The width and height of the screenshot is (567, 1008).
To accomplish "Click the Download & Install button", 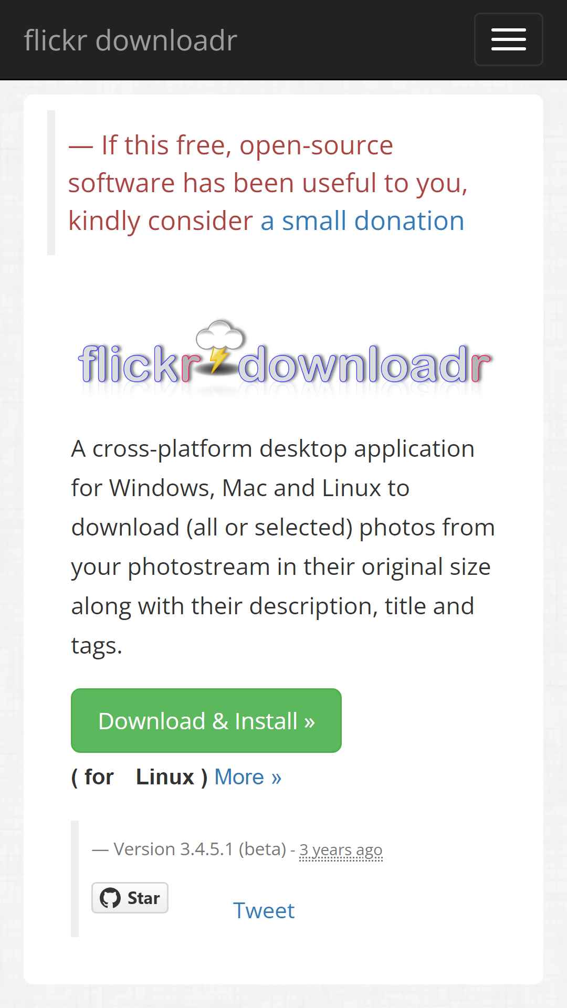I will pyautogui.click(x=206, y=720).
